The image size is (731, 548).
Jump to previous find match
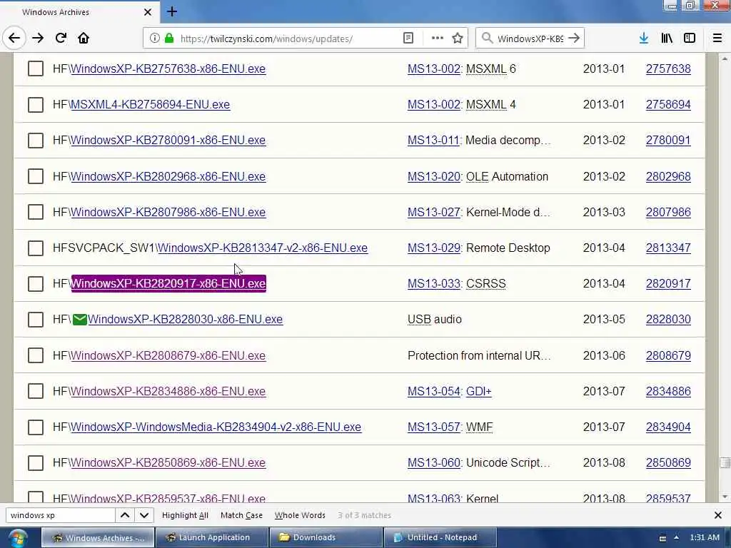[125, 515]
